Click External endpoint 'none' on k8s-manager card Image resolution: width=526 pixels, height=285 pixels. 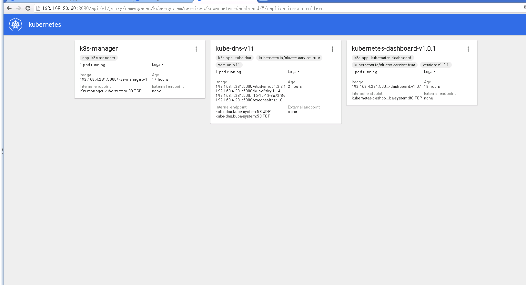pyautogui.click(x=157, y=91)
